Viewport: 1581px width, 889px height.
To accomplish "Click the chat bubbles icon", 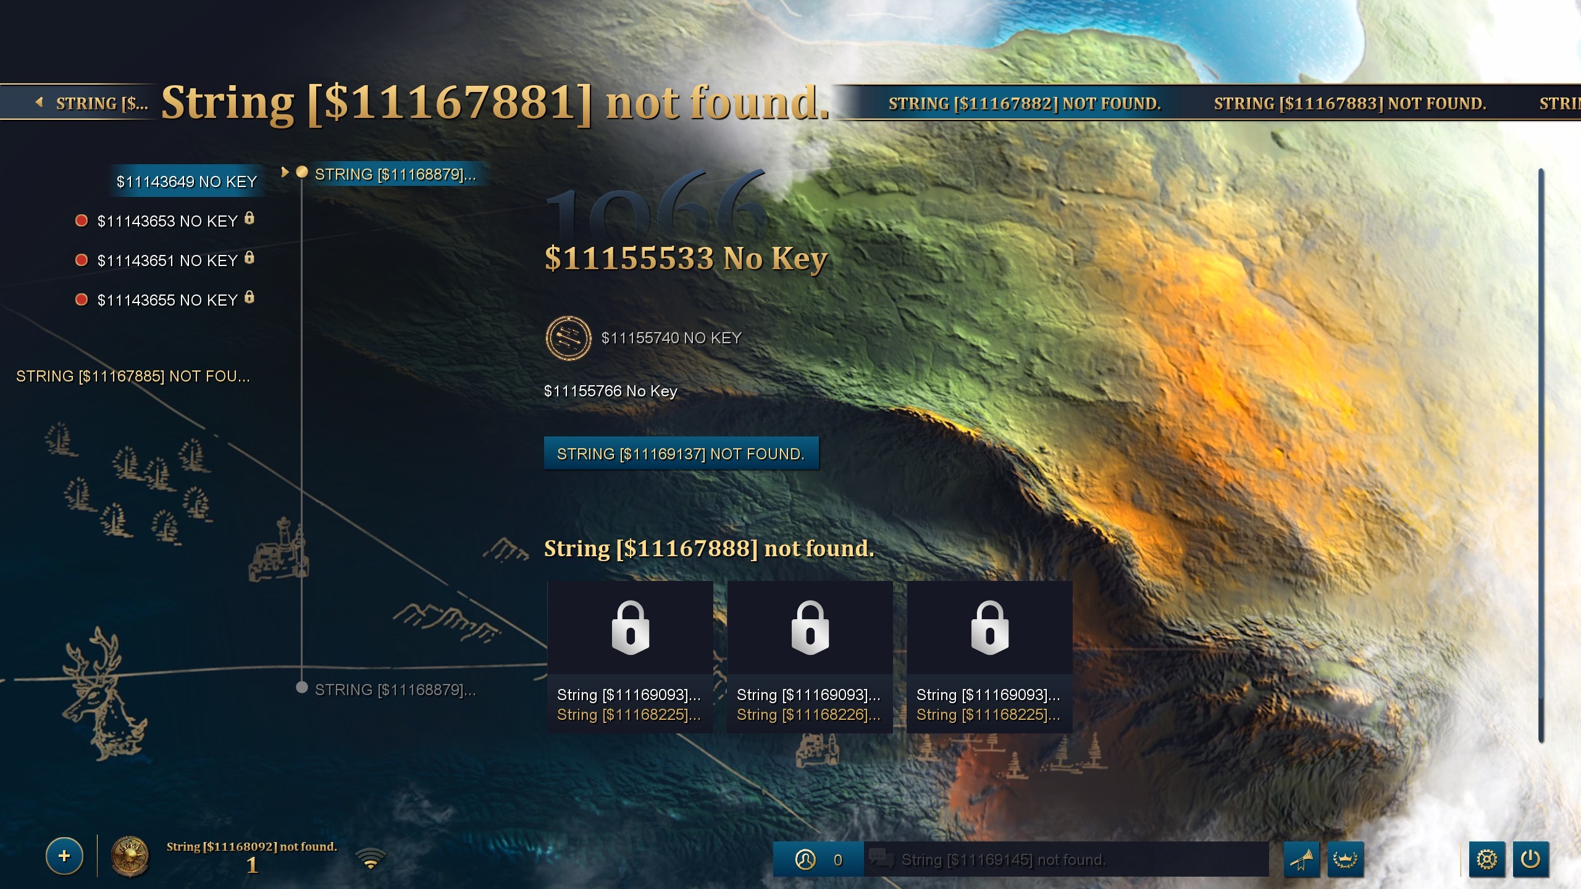I will pyautogui.click(x=881, y=859).
